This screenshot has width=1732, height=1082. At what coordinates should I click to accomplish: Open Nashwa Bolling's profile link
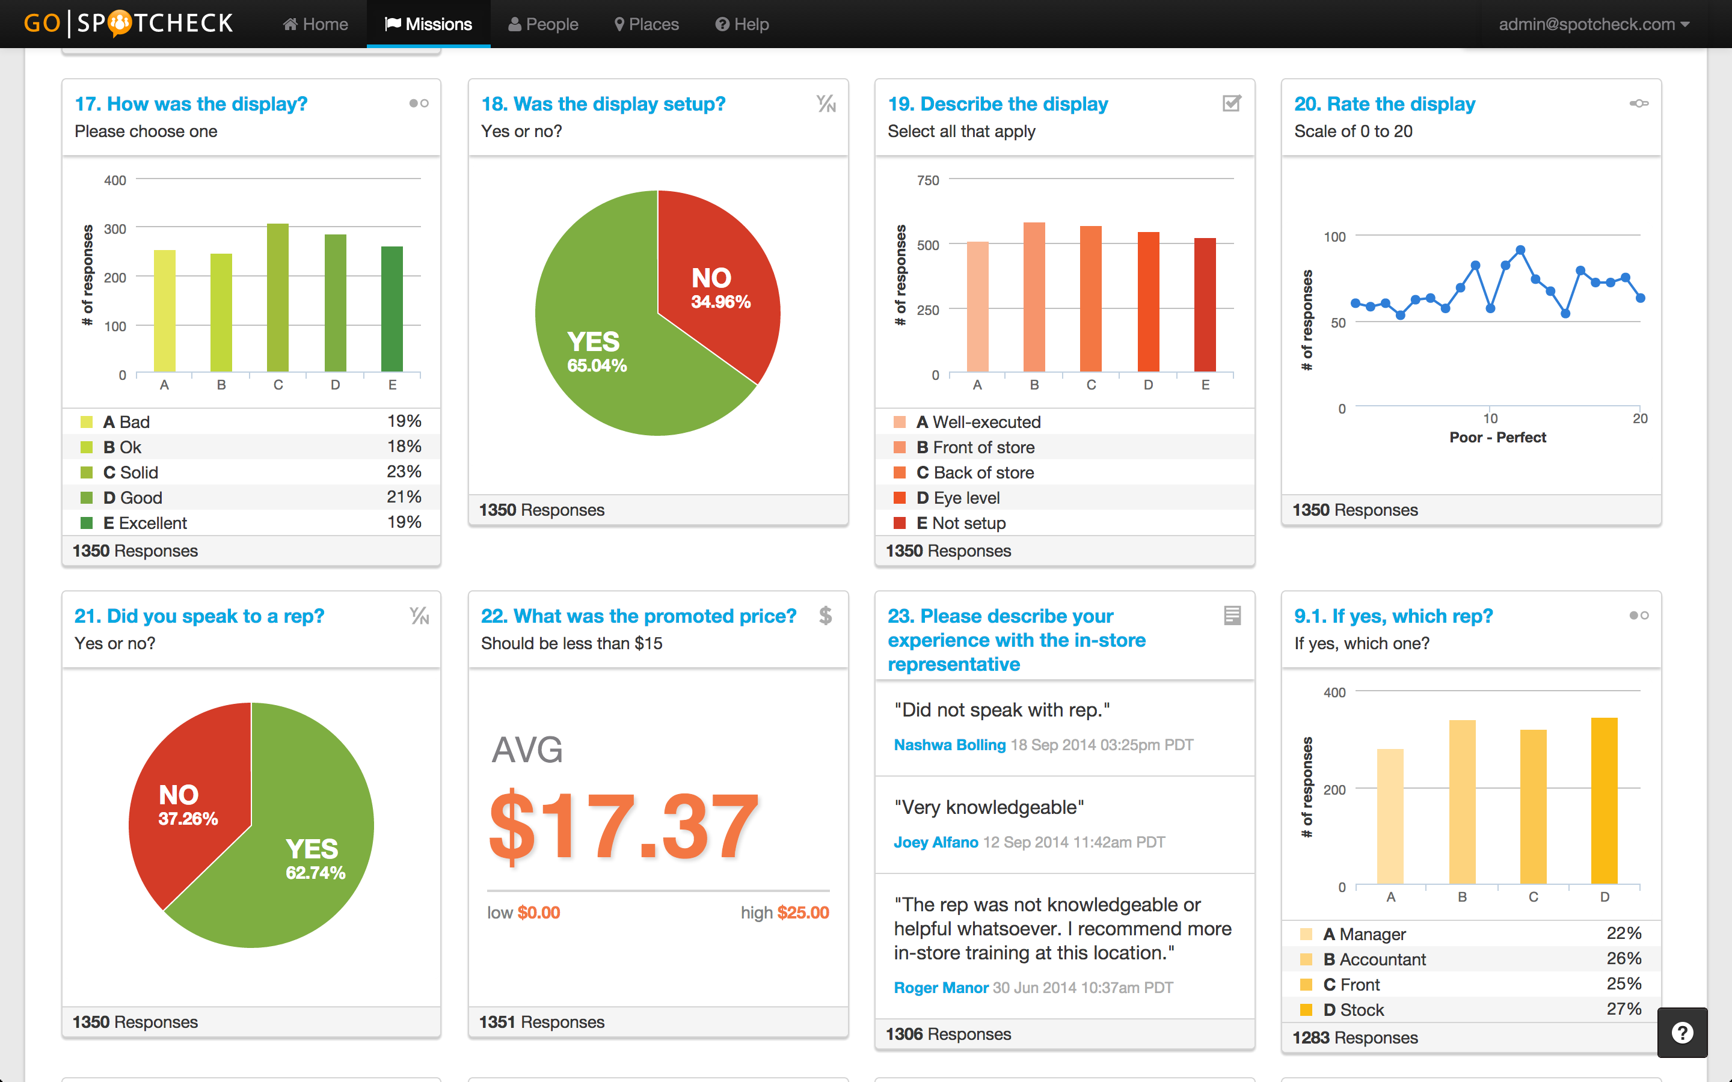pyautogui.click(x=949, y=745)
